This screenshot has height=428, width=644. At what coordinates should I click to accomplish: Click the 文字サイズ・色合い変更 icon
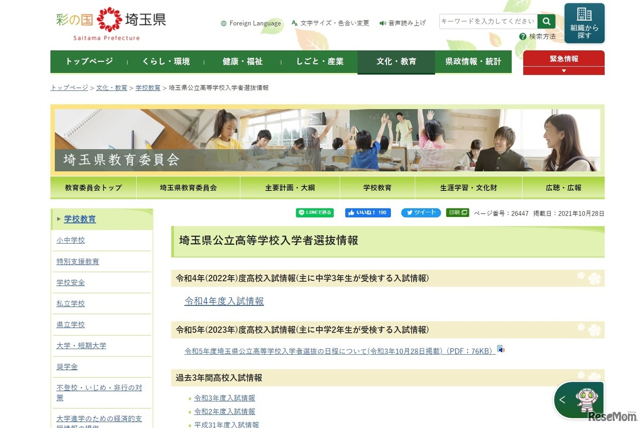point(294,23)
